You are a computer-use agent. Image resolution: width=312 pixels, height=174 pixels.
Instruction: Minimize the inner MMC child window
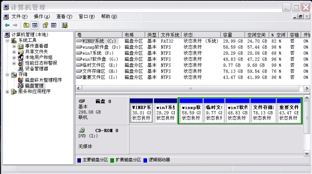295,16
